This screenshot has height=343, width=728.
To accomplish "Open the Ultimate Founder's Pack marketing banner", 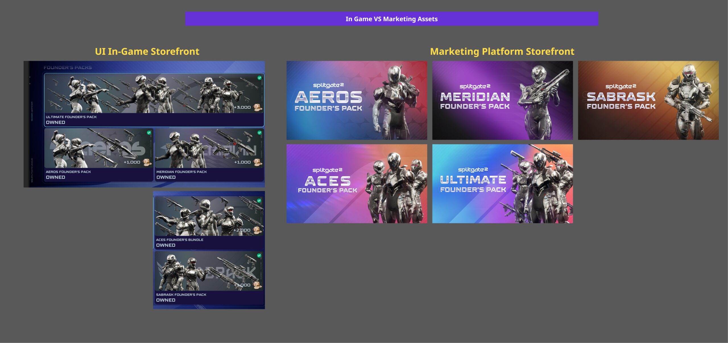I will (x=502, y=184).
